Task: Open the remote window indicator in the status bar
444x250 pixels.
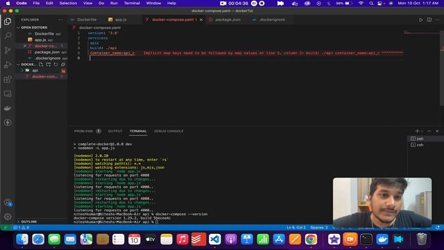Action: [5, 227]
